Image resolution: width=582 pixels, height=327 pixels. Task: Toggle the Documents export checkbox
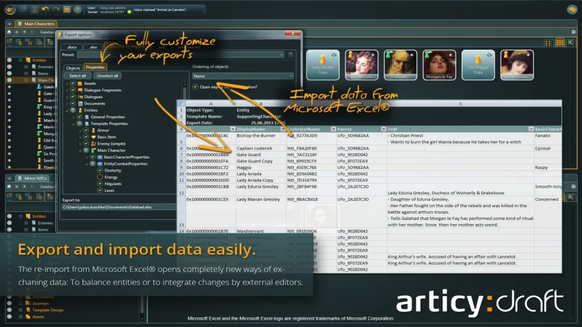73,104
